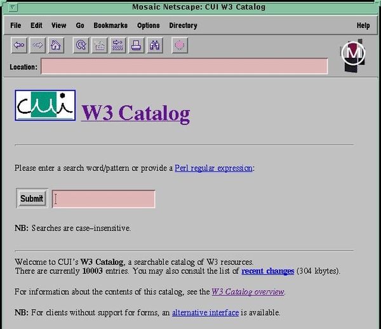Open the recent changes link
The image size is (381, 329).
coord(268,271)
